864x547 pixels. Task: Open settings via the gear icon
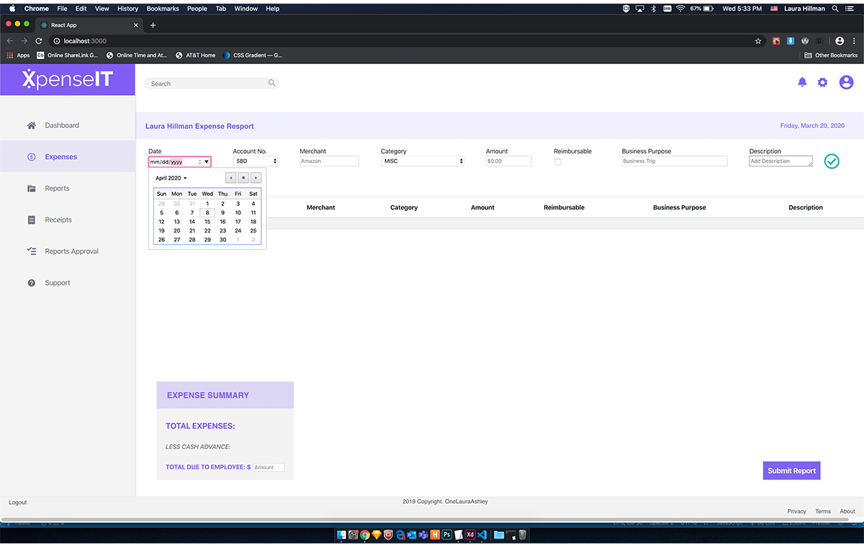pyautogui.click(x=822, y=83)
